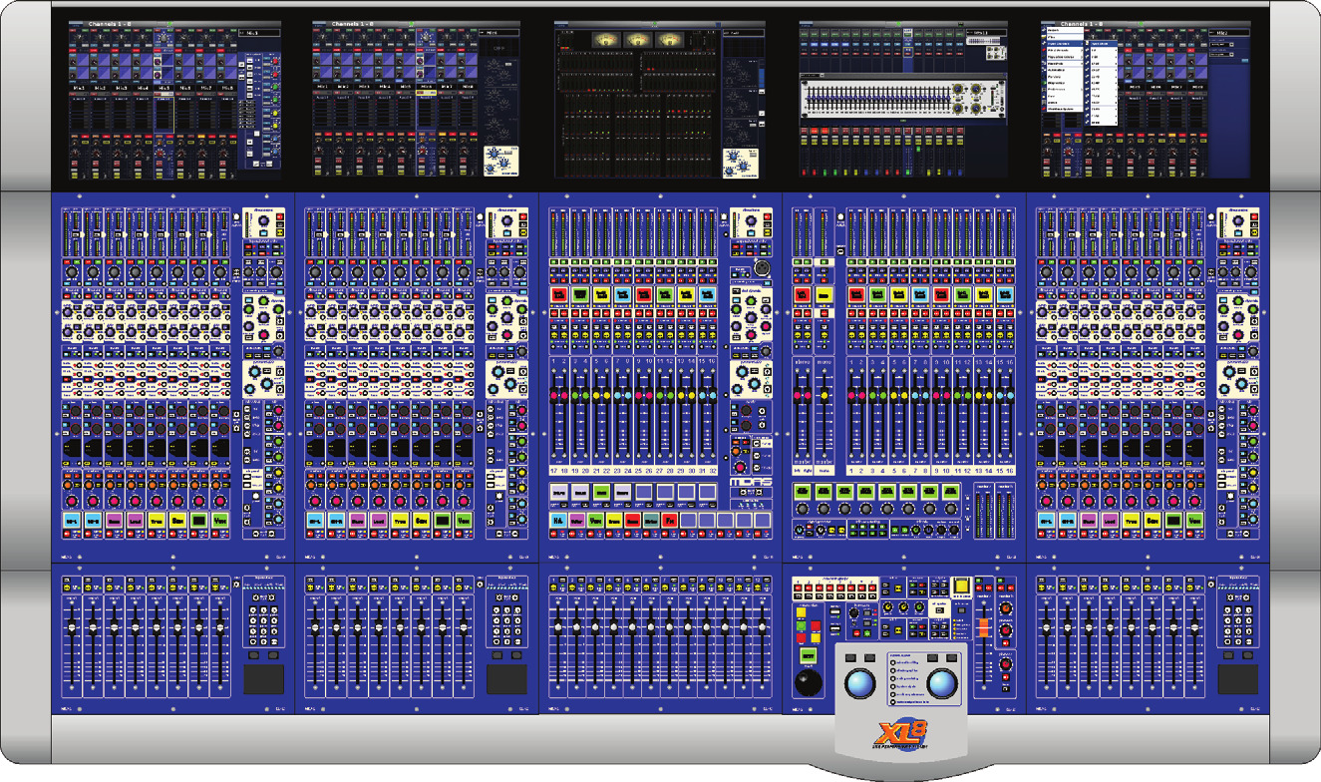
Task: Click green Vox button in second bay
Action: 463,520
